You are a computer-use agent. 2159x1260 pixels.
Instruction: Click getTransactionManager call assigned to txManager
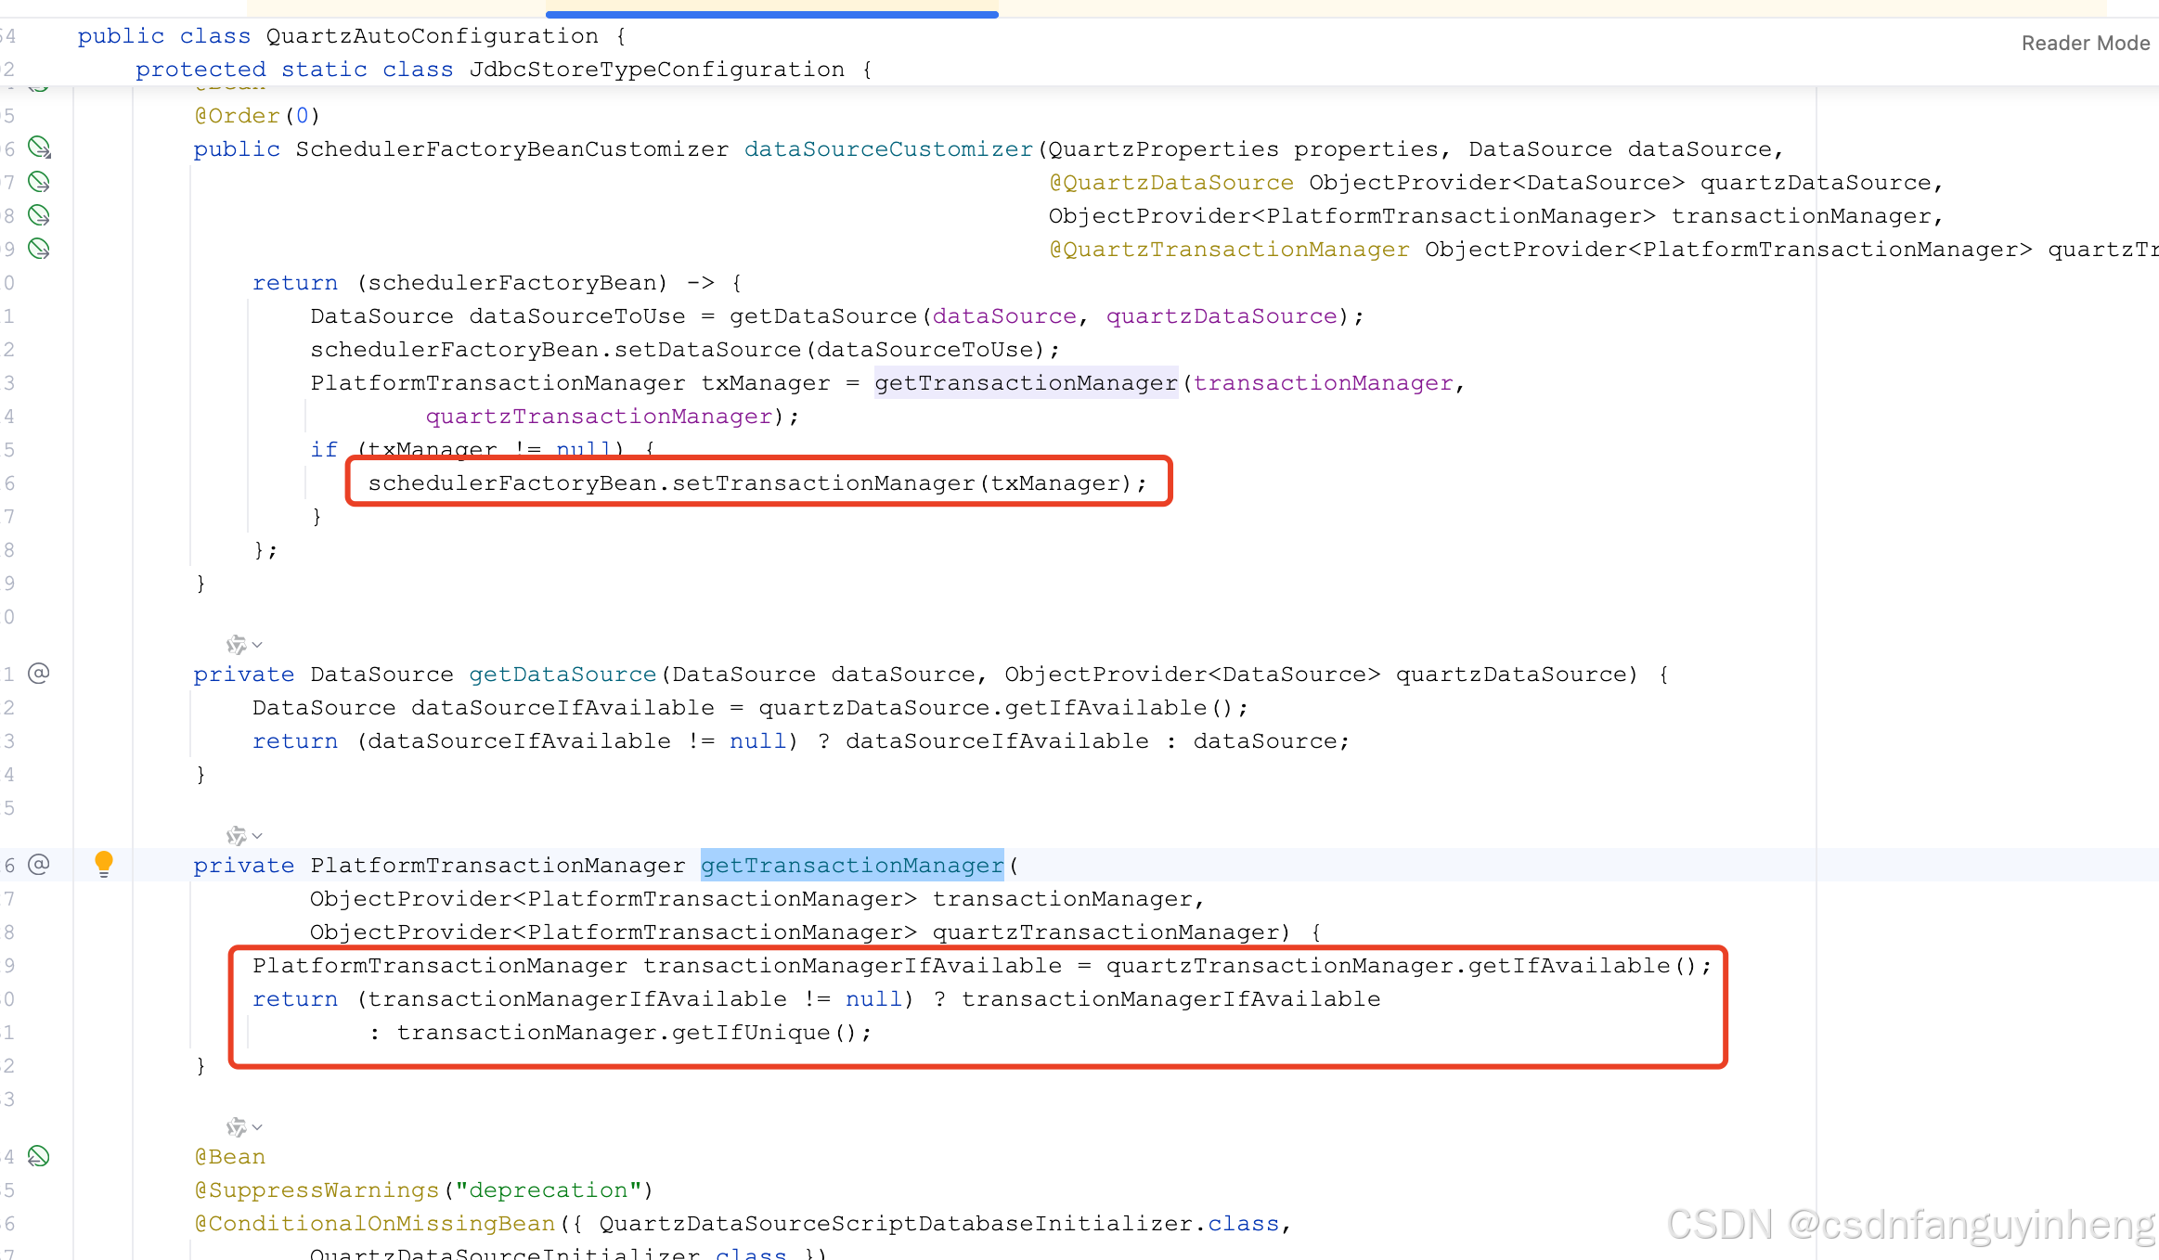1025,383
